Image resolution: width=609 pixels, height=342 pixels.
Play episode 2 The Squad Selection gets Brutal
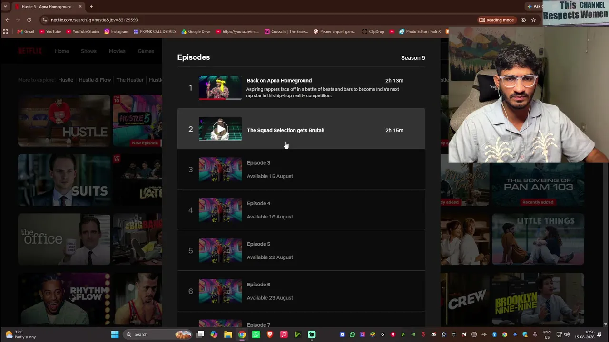click(x=220, y=129)
